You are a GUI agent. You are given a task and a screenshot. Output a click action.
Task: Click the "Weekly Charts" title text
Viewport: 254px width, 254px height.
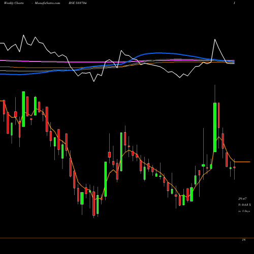pyautogui.click(x=14, y=3)
